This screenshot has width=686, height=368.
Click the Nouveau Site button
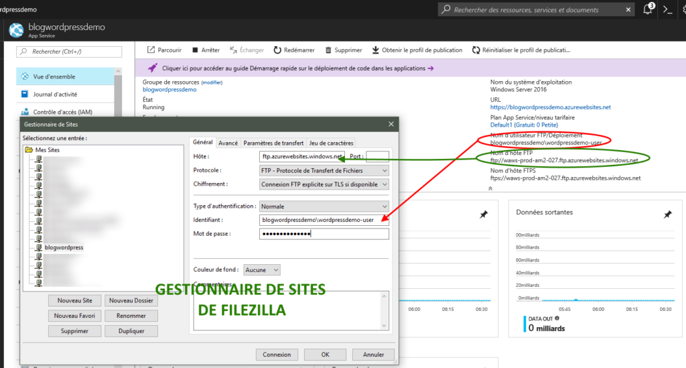tap(75, 300)
